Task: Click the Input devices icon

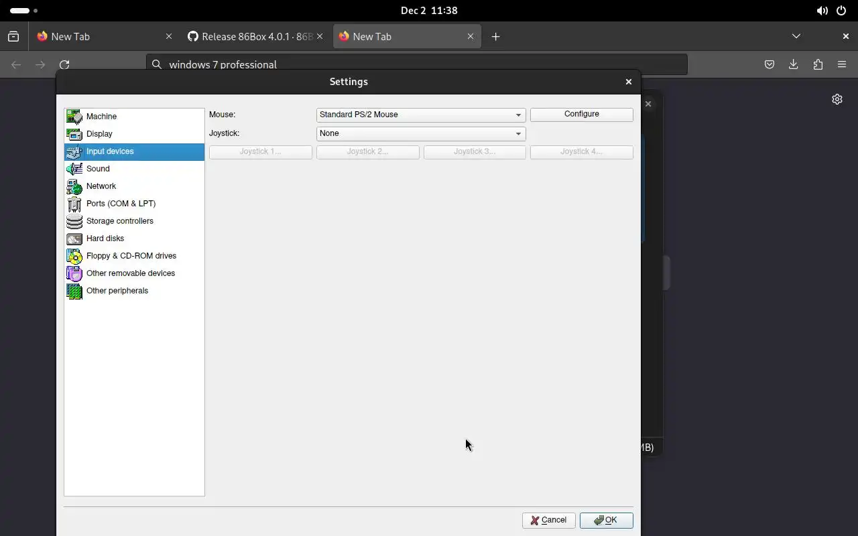Action: pos(74,151)
